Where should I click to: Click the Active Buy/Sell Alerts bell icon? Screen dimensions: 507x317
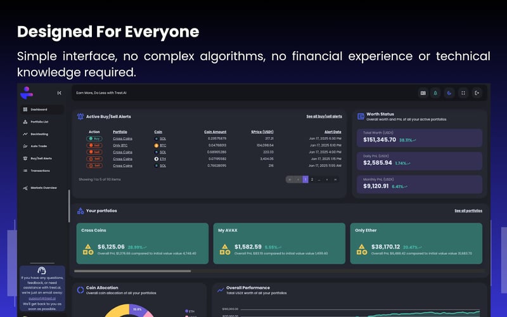click(x=80, y=117)
